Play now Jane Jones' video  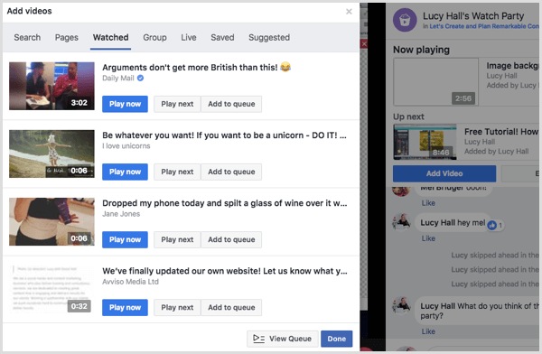(x=126, y=239)
